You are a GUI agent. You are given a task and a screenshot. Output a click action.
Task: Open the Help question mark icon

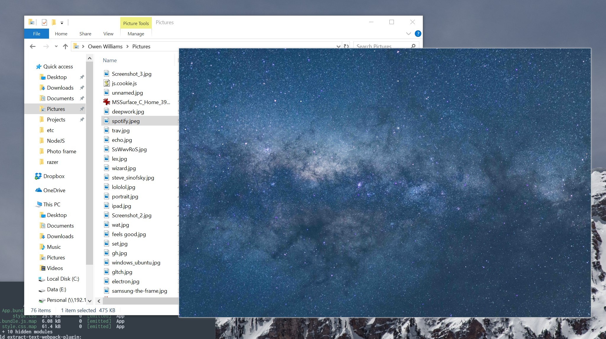click(x=418, y=34)
